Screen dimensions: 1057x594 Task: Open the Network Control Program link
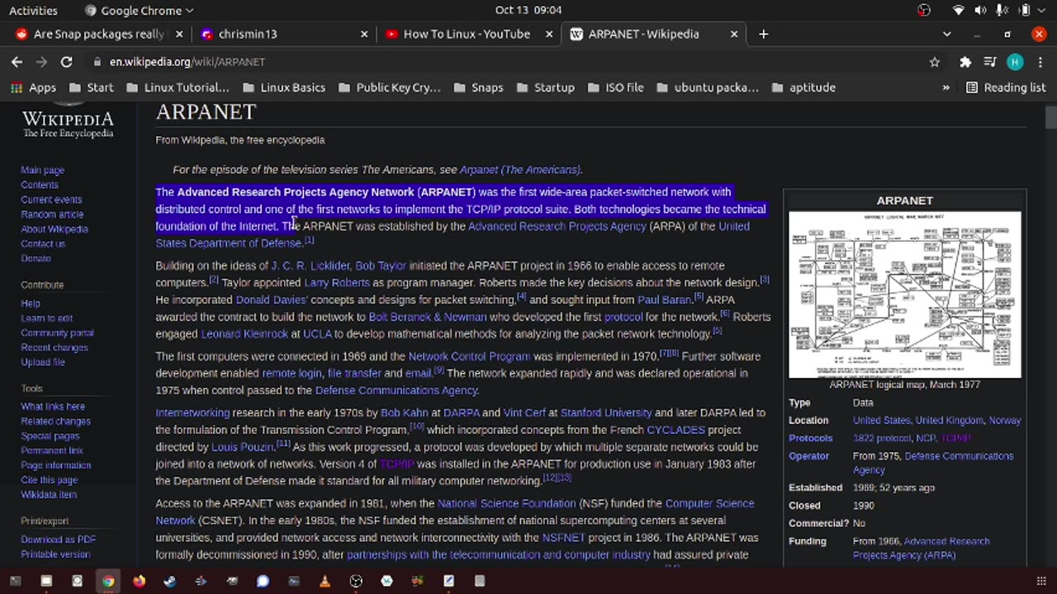coord(469,356)
